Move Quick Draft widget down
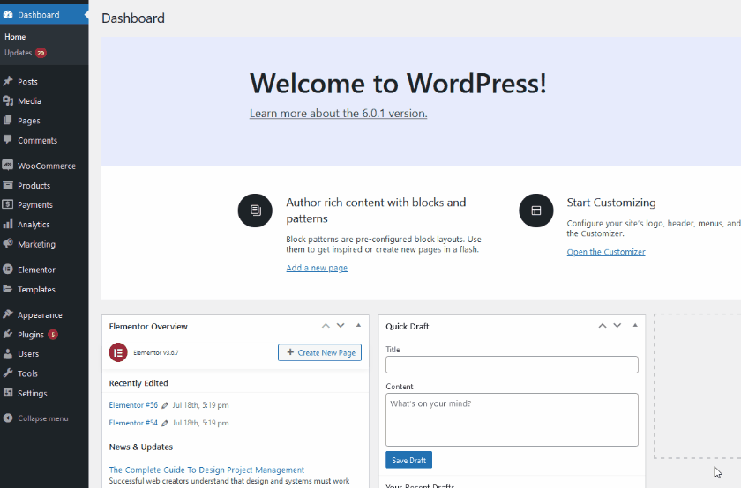 point(617,326)
